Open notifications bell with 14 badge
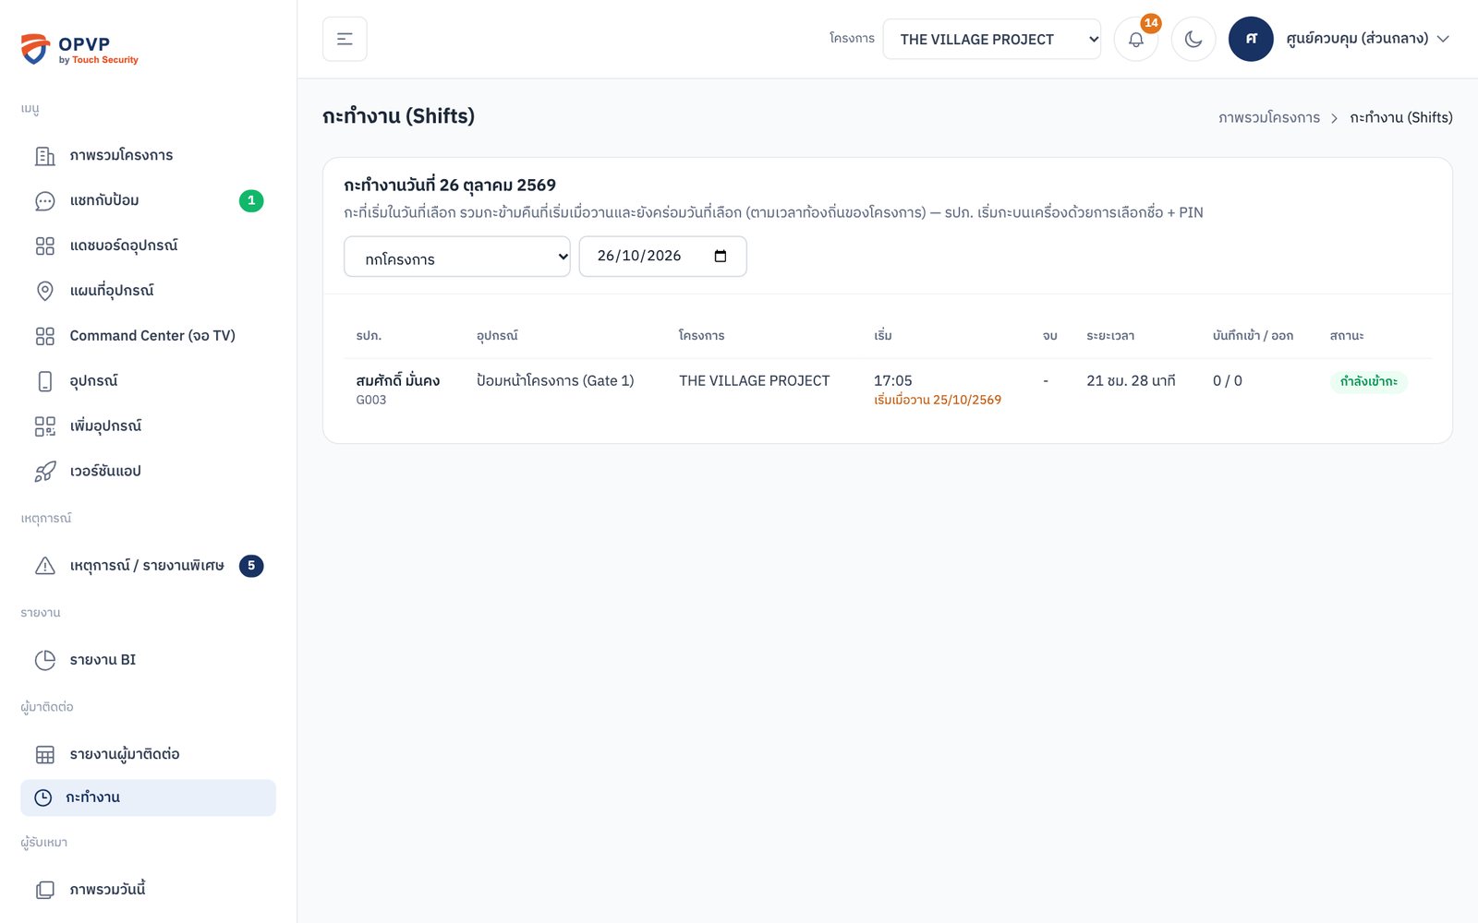Viewport: 1478px width, 923px height. point(1136,39)
